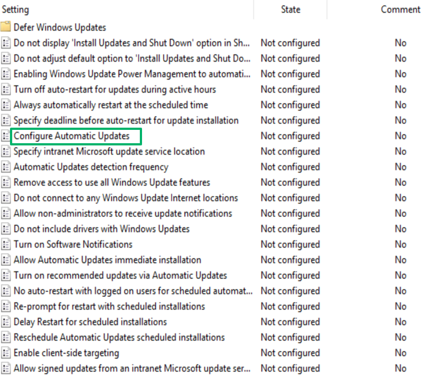Screen dimensions: 430x378
Task: Select Reschedule Automatic Updates scheduled installations
Action: (119, 337)
